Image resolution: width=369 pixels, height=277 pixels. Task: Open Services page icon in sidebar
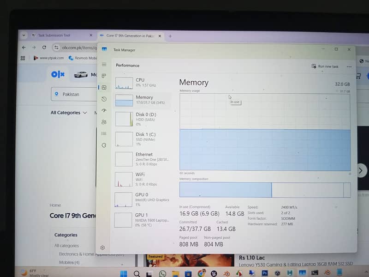point(104,145)
